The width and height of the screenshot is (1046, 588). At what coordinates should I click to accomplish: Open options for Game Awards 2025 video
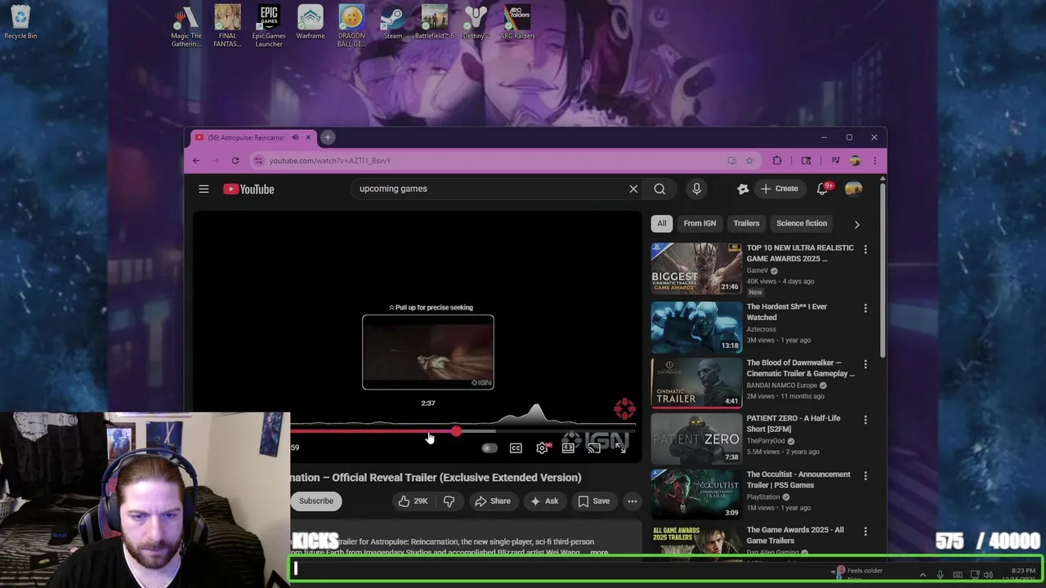click(865, 532)
